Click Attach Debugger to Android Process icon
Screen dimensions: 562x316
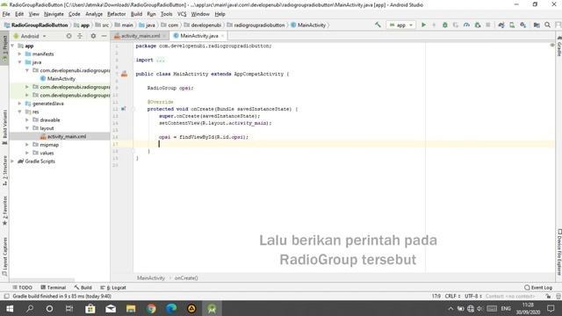[478, 25]
